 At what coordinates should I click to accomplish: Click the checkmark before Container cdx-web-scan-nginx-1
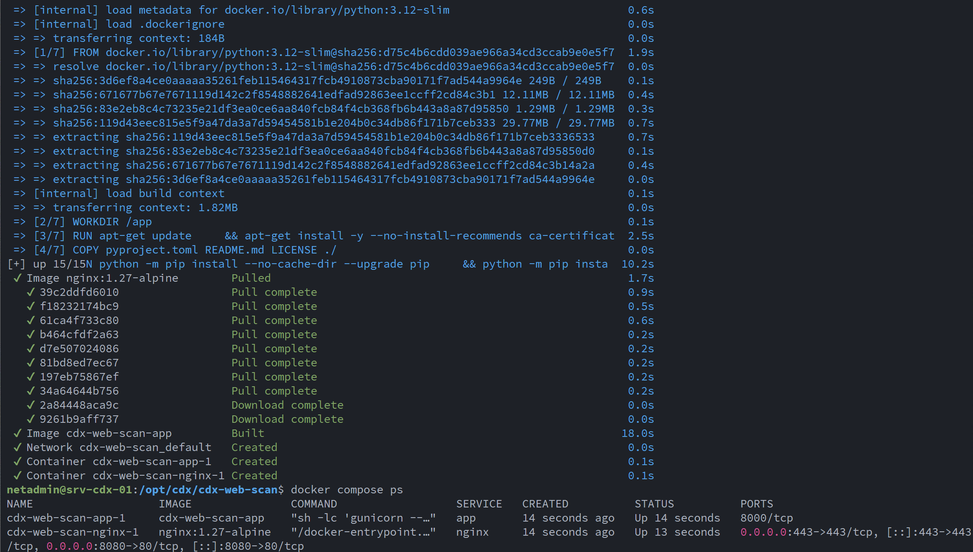(18, 476)
